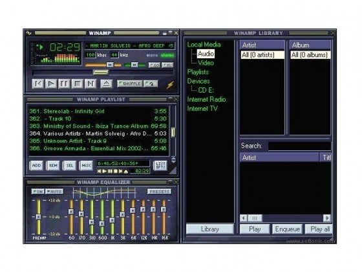Select playlist track 361 Stereolab - Infinity Girl
The width and height of the screenshot is (362, 272).
pyautogui.click(x=98, y=111)
